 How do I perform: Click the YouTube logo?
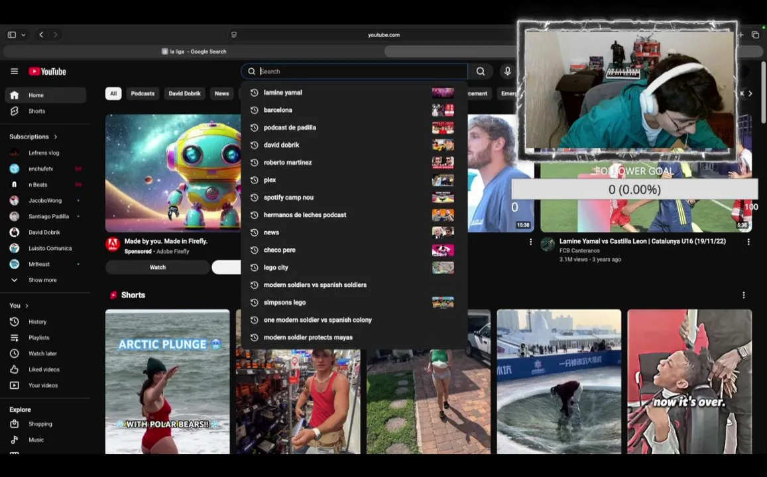[48, 72]
